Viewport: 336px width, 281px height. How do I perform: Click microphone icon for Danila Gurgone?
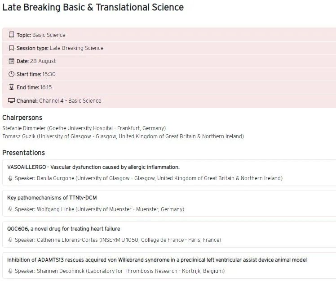point(10,178)
